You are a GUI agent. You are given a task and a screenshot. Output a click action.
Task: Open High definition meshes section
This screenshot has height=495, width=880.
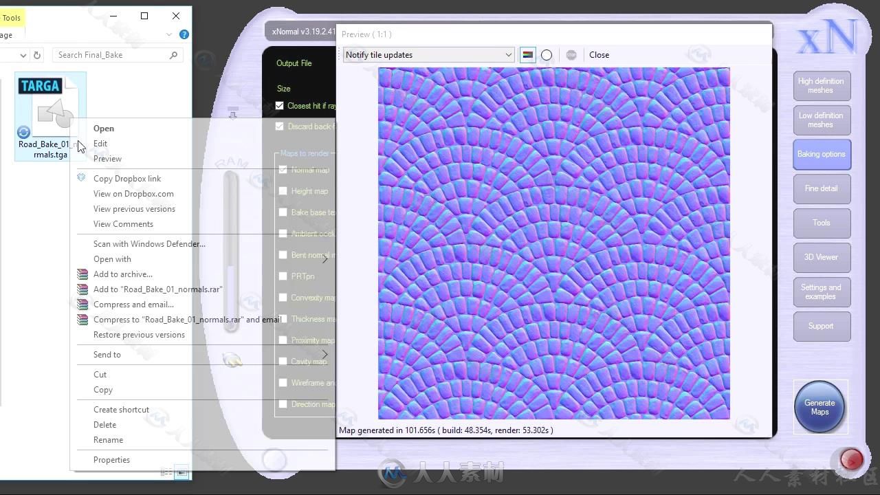pos(822,86)
